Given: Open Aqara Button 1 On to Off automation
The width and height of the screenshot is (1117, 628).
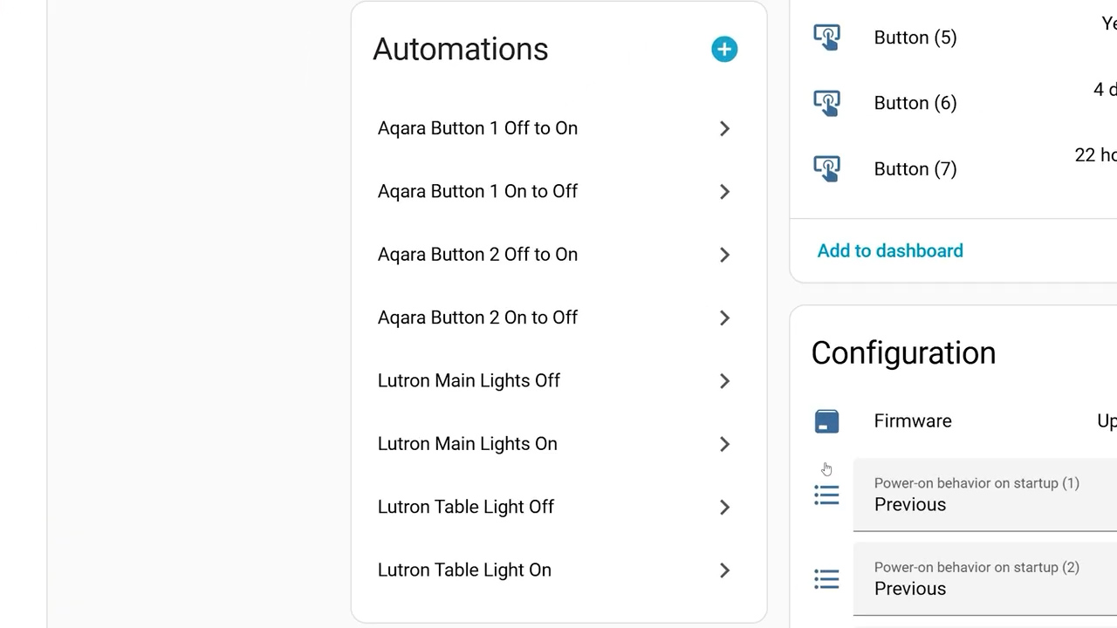Looking at the screenshot, I should (x=477, y=192).
